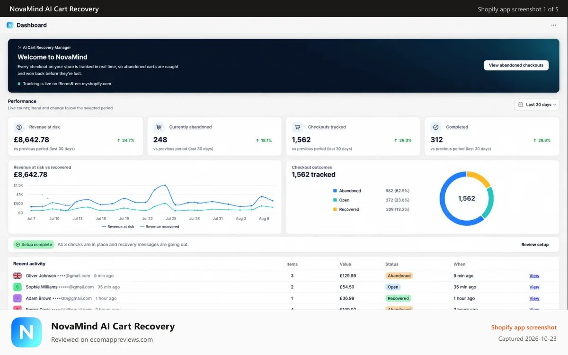Click the Abandoned status badge for Oliver Johnson
Screen dimensions: 568x355
pos(399,275)
